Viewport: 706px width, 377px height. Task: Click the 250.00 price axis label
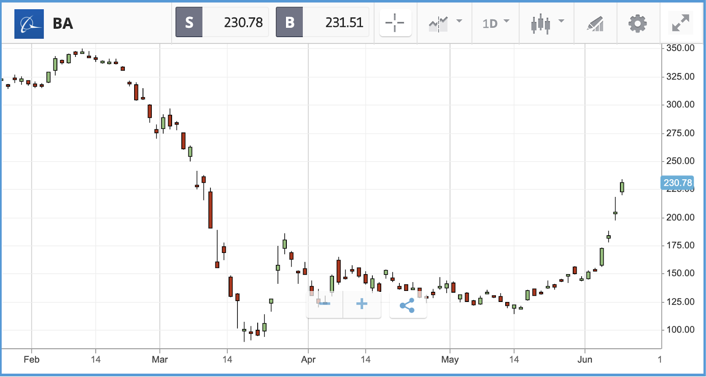[x=680, y=161]
